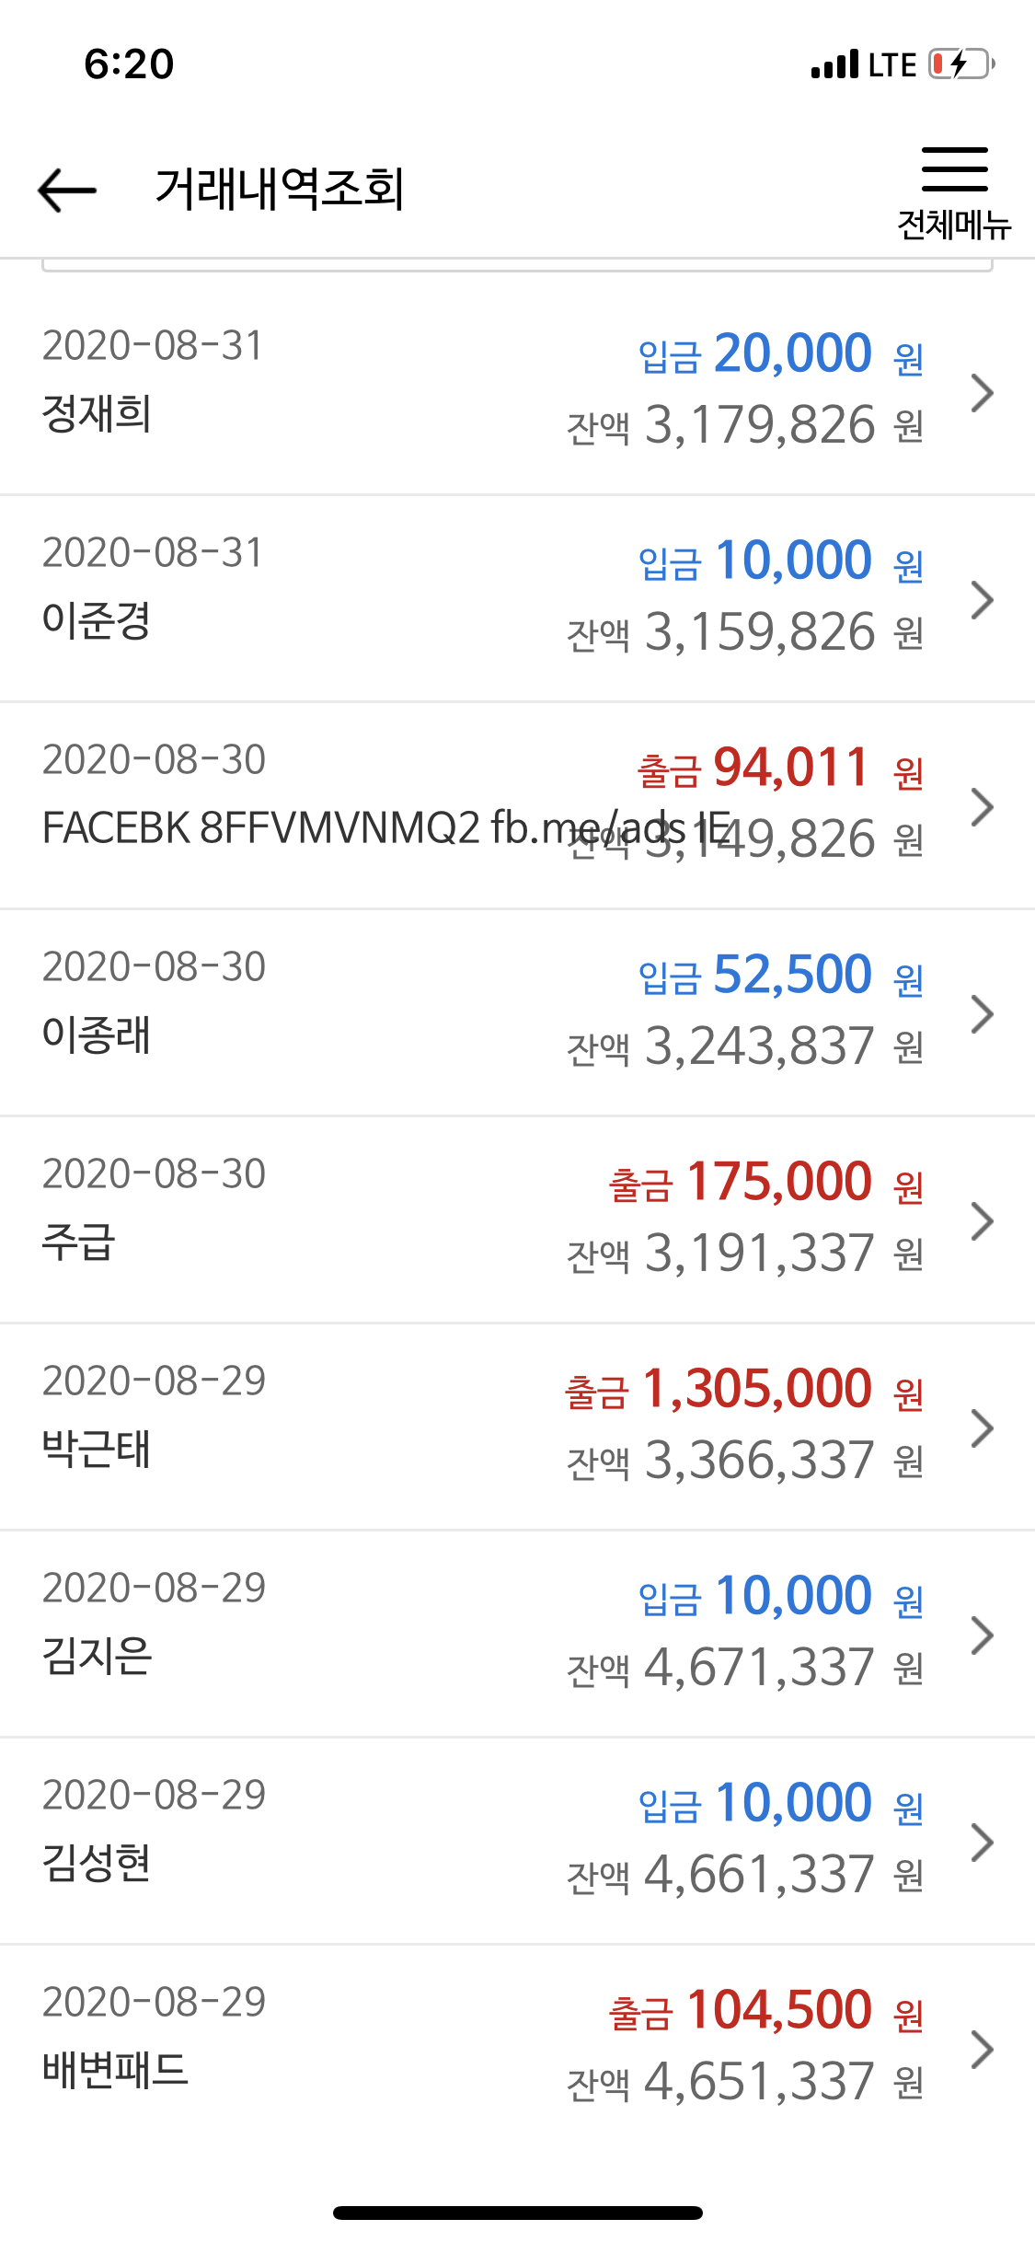
Task: Open the chevron for the 김지은 deposit
Action: (x=982, y=1635)
